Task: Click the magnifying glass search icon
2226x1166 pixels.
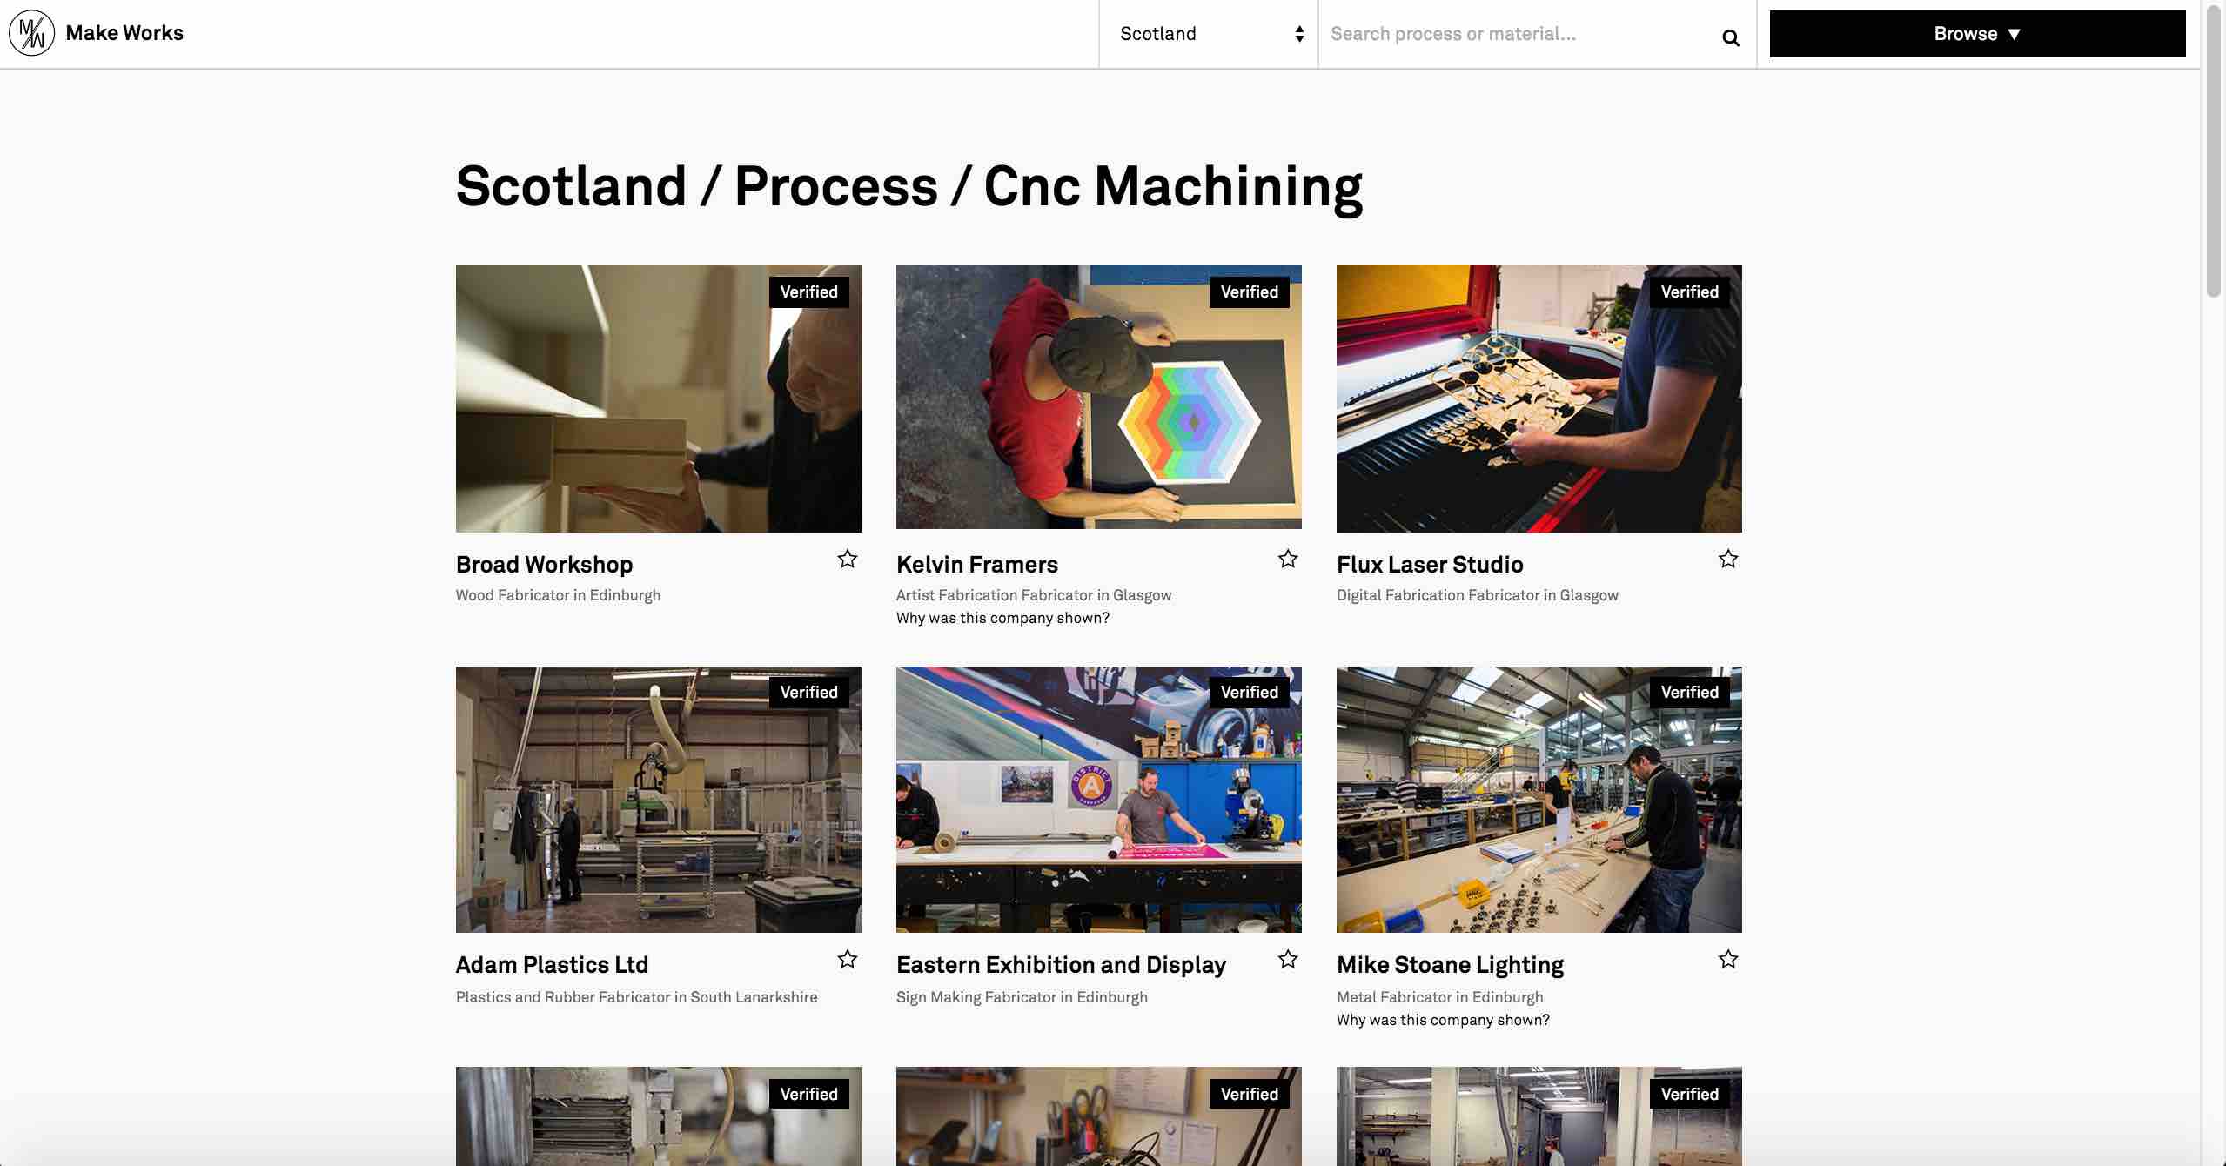Action: pos(1730,37)
